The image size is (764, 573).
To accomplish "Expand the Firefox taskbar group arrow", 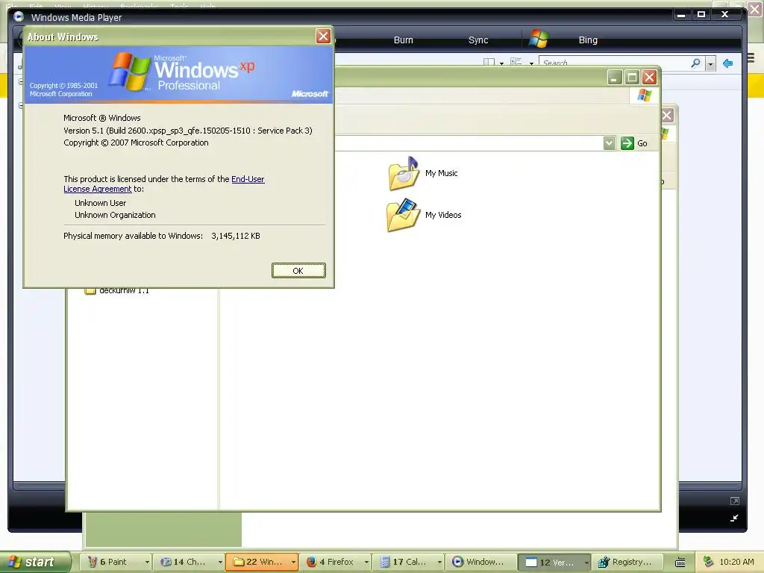I will click(x=366, y=562).
